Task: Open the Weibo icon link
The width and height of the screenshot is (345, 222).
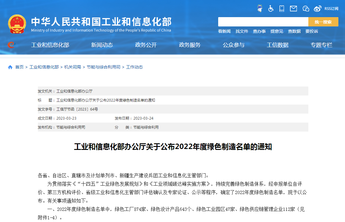Action: (318, 8)
